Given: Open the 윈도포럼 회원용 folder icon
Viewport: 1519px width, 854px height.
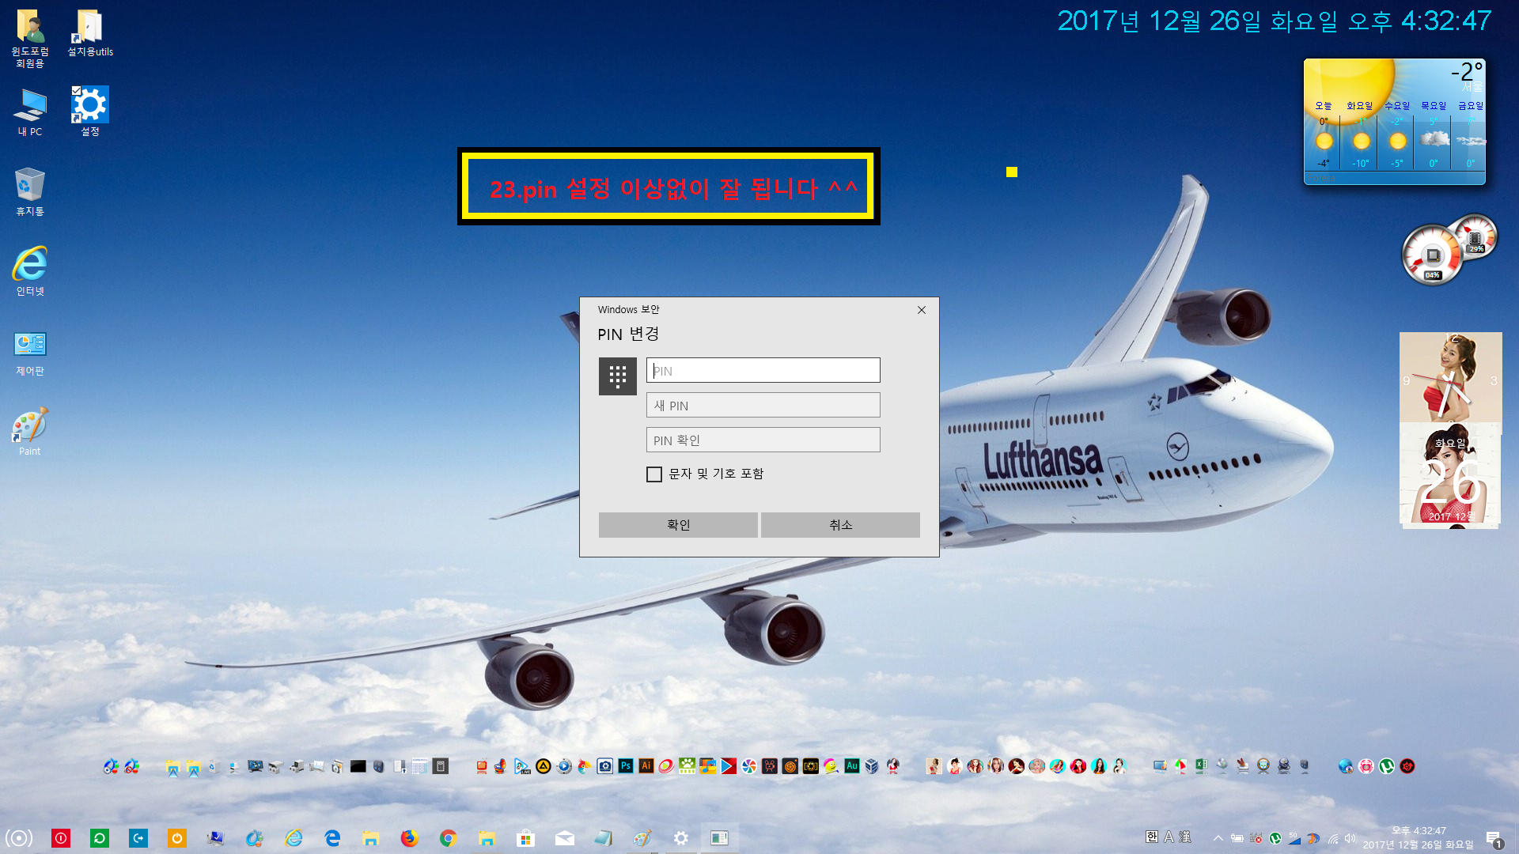Looking at the screenshot, I should click(x=30, y=38).
